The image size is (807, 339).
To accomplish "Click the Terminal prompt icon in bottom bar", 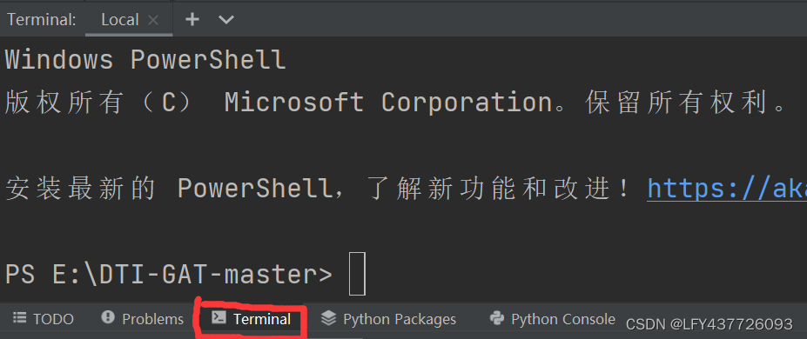I will (219, 317).
